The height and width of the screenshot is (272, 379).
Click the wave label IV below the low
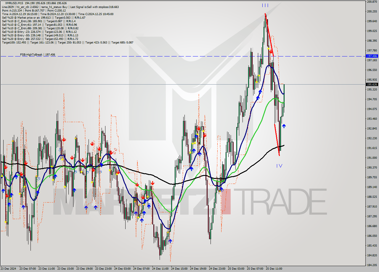[x=279, y=166]
